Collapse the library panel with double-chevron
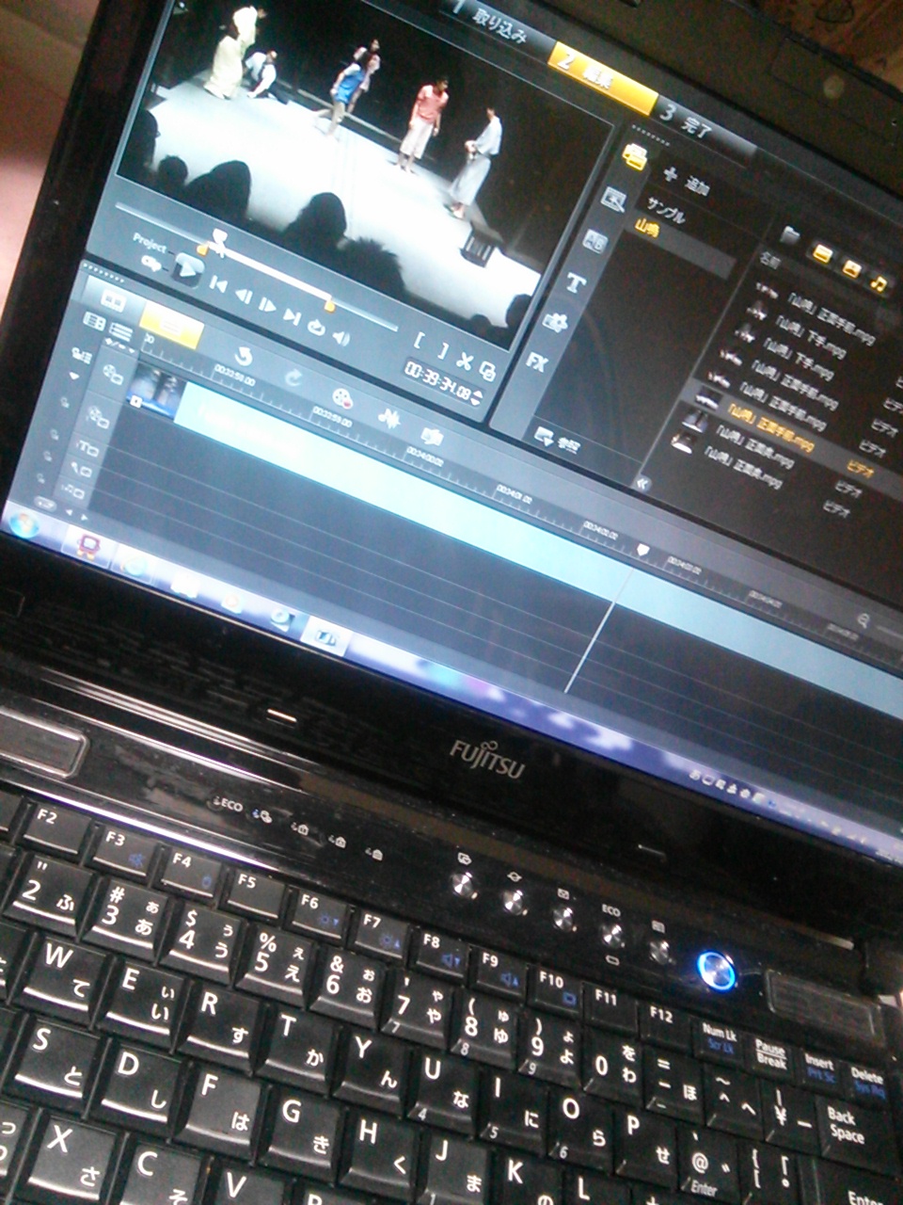903x1205 pixels. tap(643, 483)
